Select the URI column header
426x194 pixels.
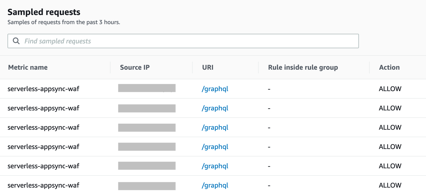click(x=208, y=68)
